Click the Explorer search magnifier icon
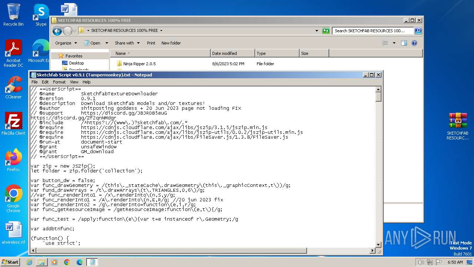Viewport: 474px width, 267px height. coord(418,31)
